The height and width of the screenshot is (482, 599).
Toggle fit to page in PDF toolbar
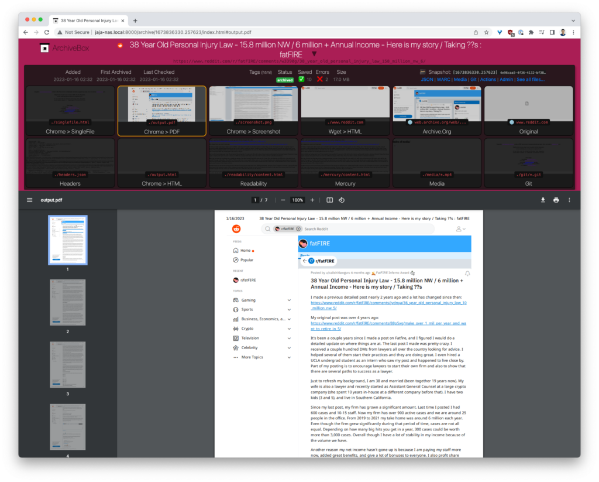(x=330, y=200)
